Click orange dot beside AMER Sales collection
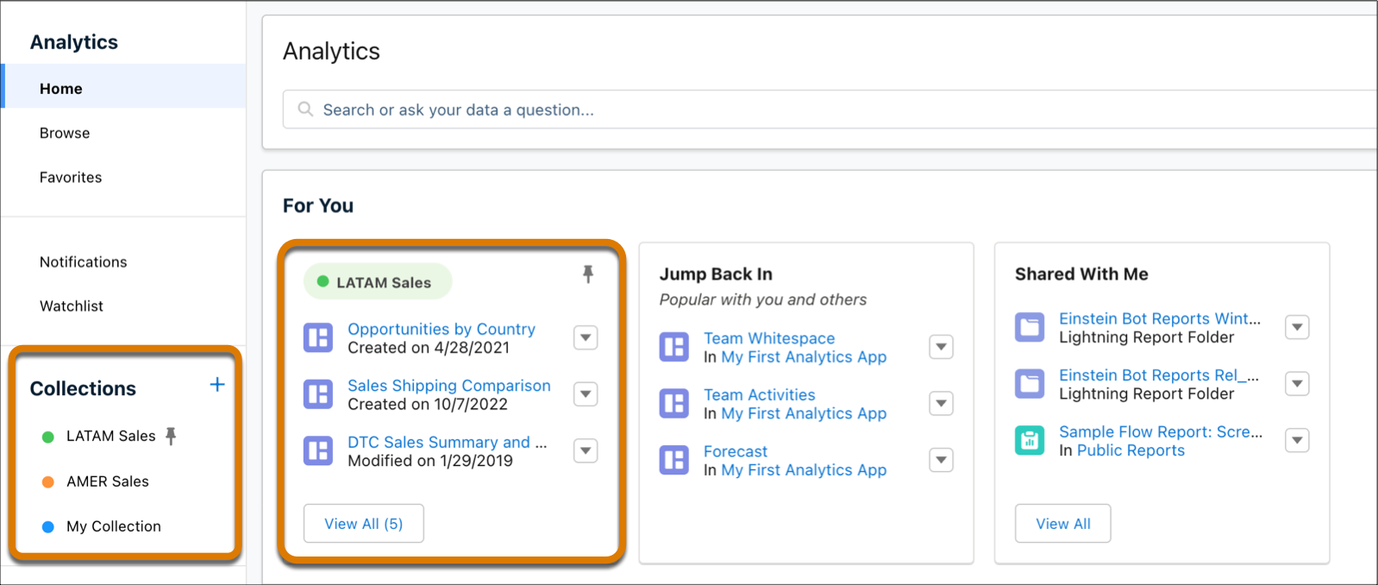This screenshot has height=585, width=1378. click(x=48, y=481)
